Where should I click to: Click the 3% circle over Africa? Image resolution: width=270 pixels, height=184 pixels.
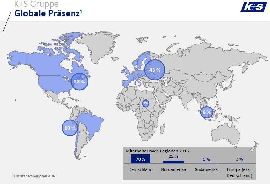coord(146,103)
